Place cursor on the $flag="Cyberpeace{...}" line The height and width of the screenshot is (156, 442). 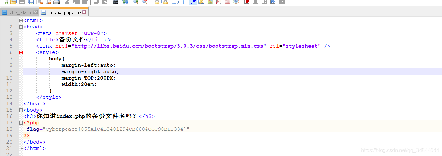(x=107, y=129)
